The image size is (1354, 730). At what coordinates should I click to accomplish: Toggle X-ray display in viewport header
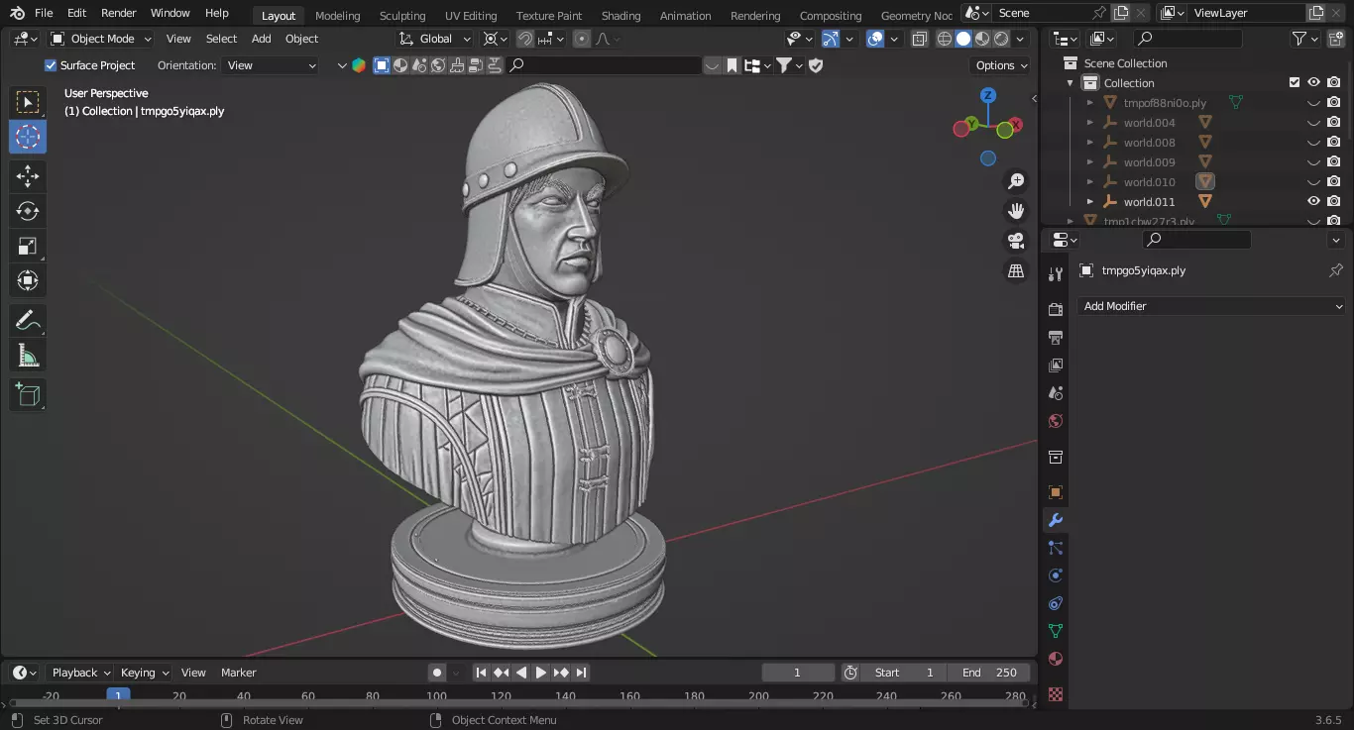pos(920,39)
